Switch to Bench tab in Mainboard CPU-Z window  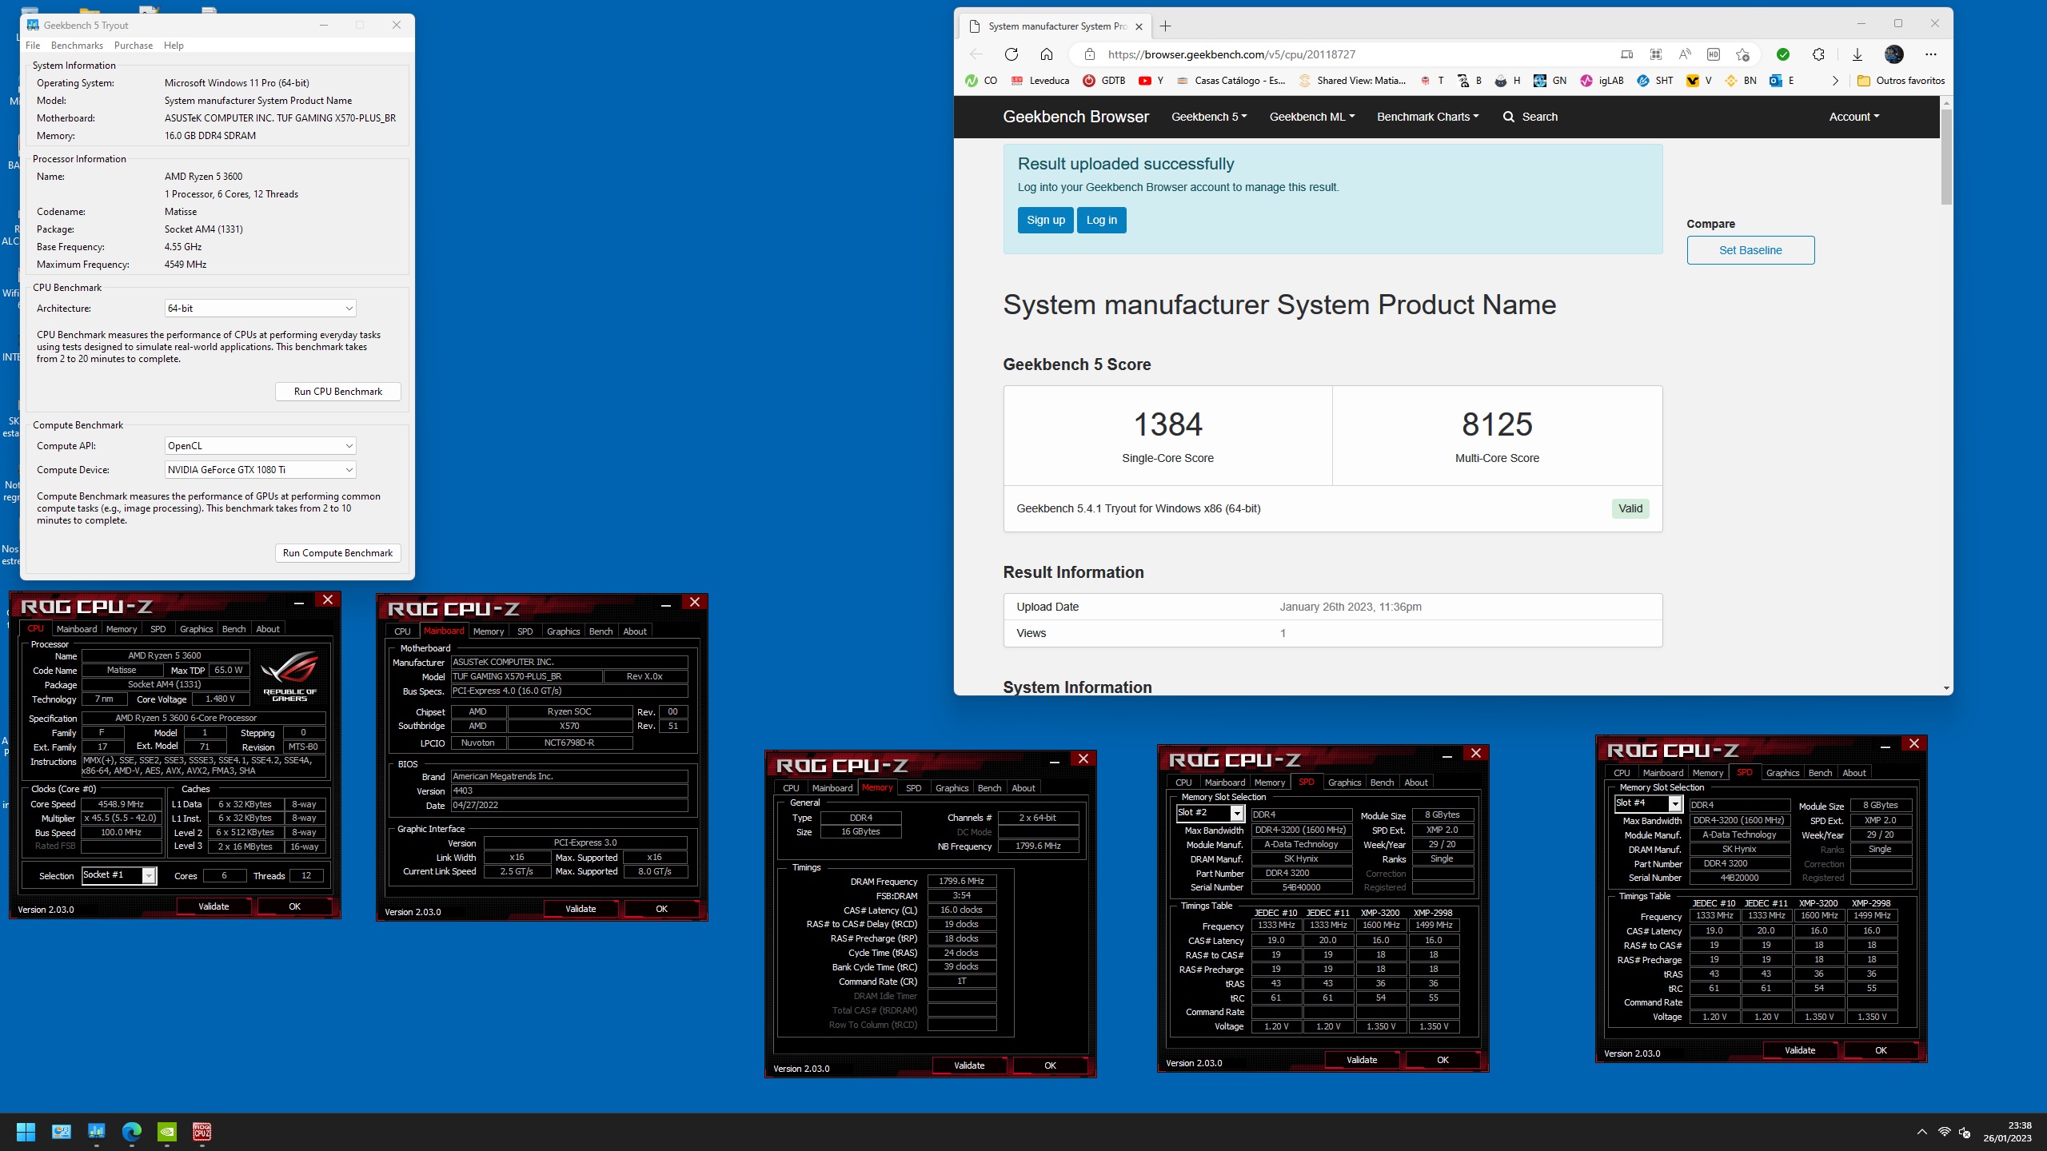point(601,631)
